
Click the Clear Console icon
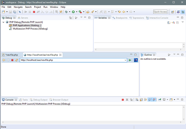pos(137,100)
